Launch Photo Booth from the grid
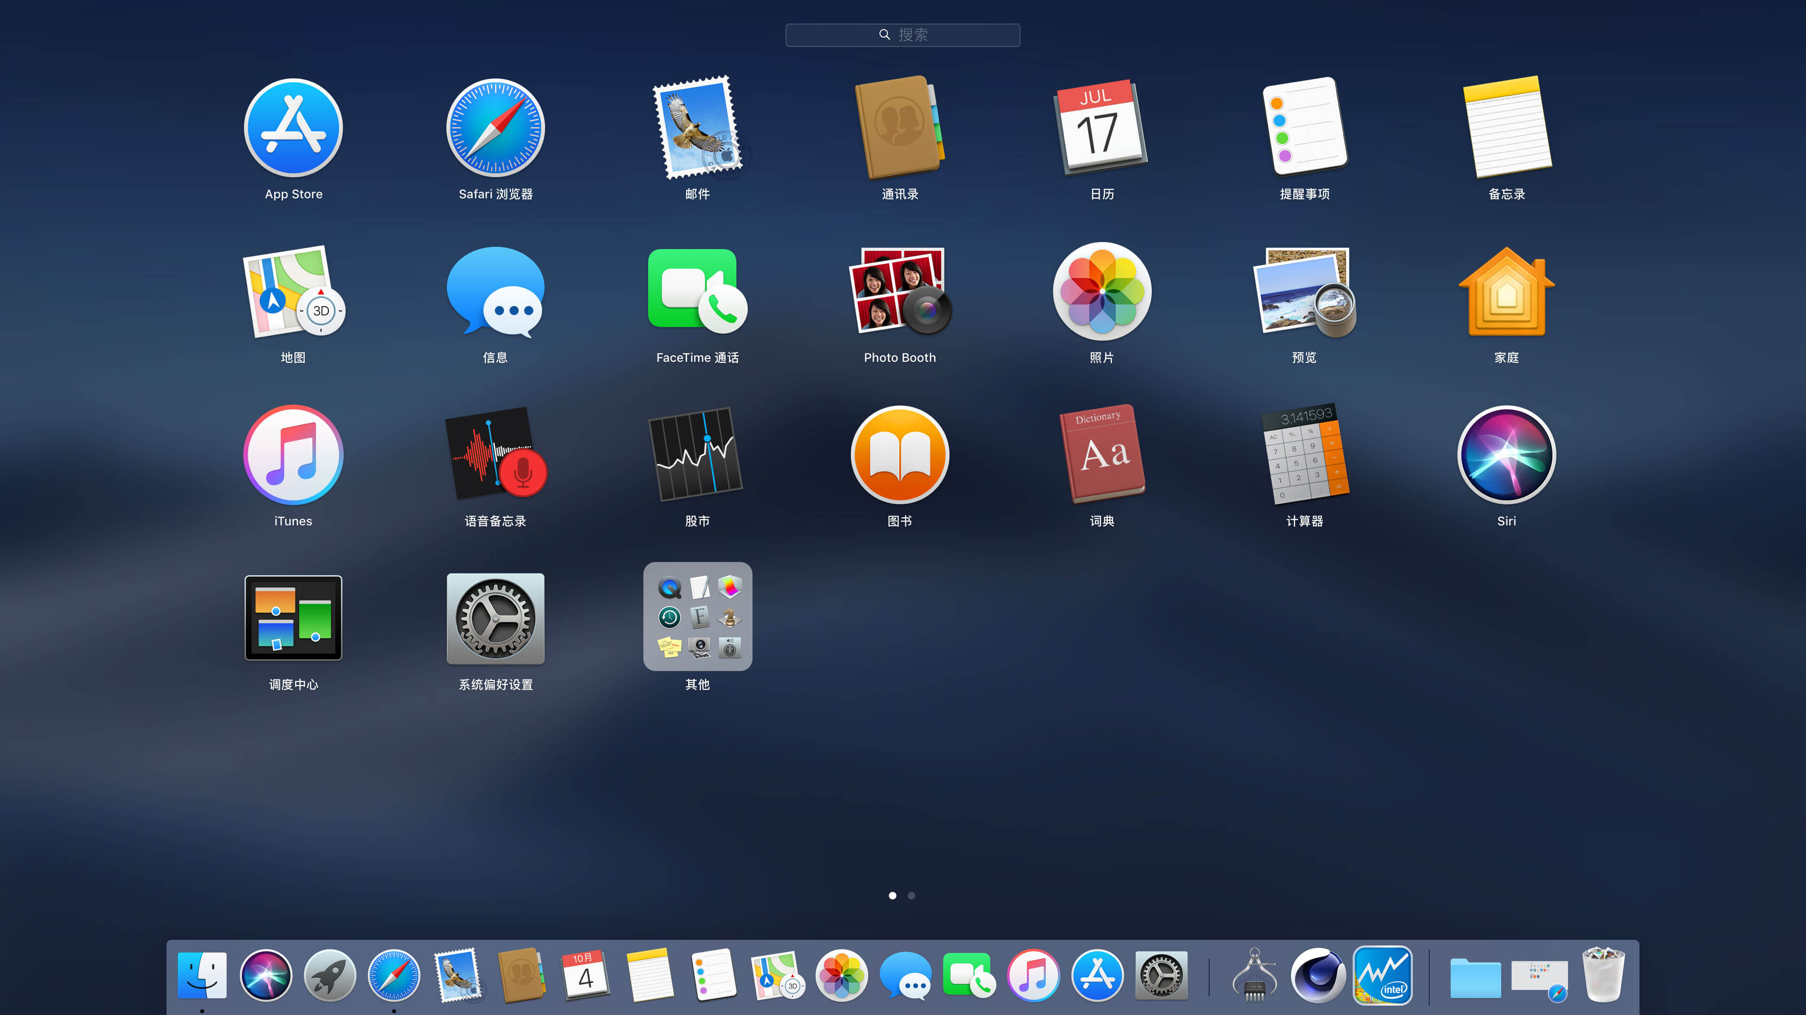The width and height of the screenshot is (1806, 1015). 900,291
